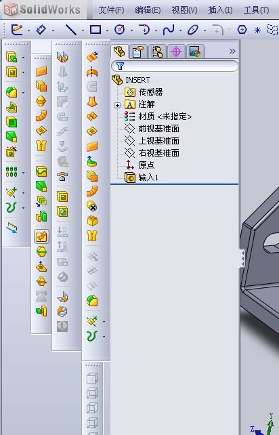Image resolution: width=279 pixels, height=435 pixels.
Task: Click the sheet metal Insert Bends icon
Action: pyautogui.click(x=62, y=297)
